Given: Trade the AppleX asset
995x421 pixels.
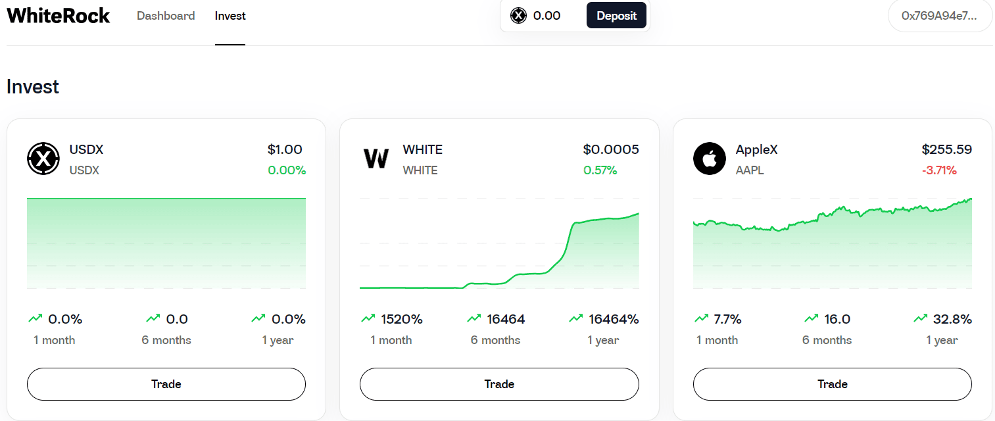Looking at the screenshot, I should (x=833, y=384).
